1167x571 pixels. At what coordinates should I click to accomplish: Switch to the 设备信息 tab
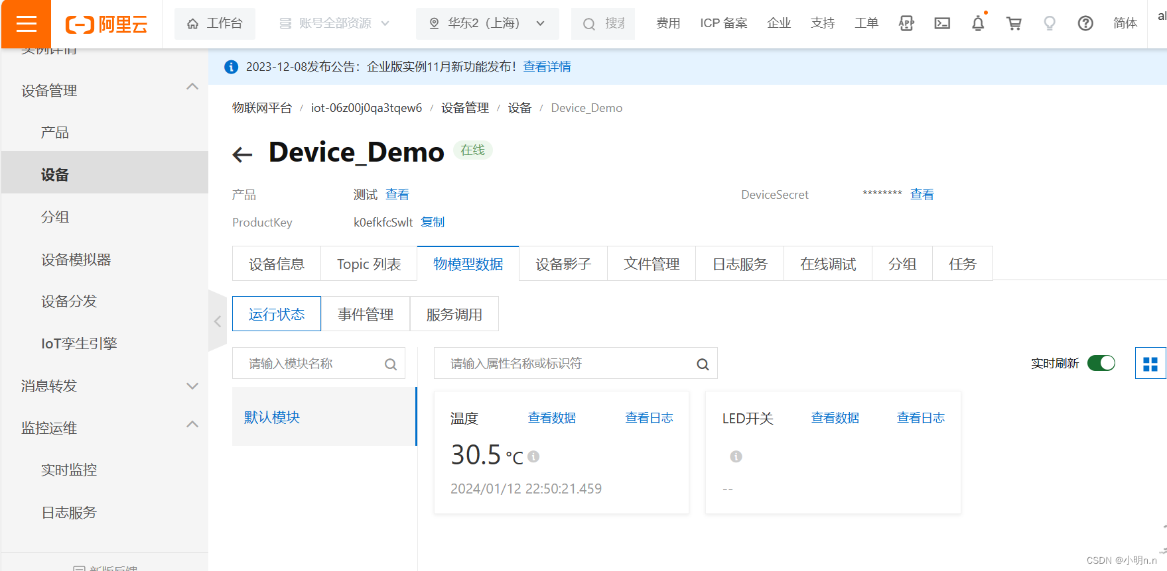coord(277,264)
